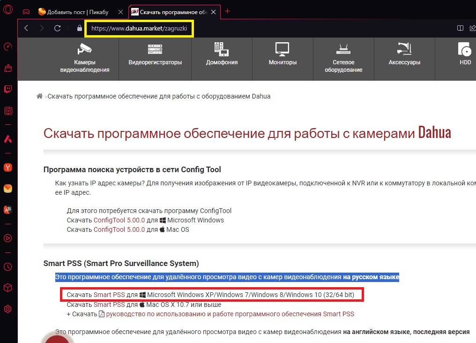Open the GX Cleaner sidebar icon

[8, 68]
